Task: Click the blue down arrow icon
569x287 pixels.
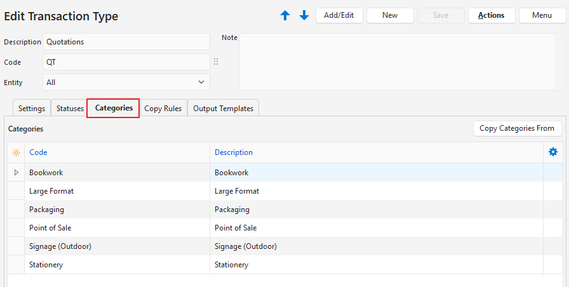Action: (304, 16)
